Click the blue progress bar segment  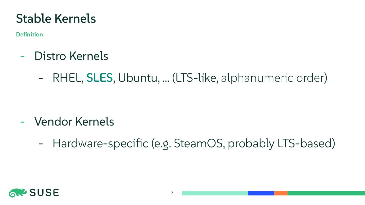(x=261, y=193)
